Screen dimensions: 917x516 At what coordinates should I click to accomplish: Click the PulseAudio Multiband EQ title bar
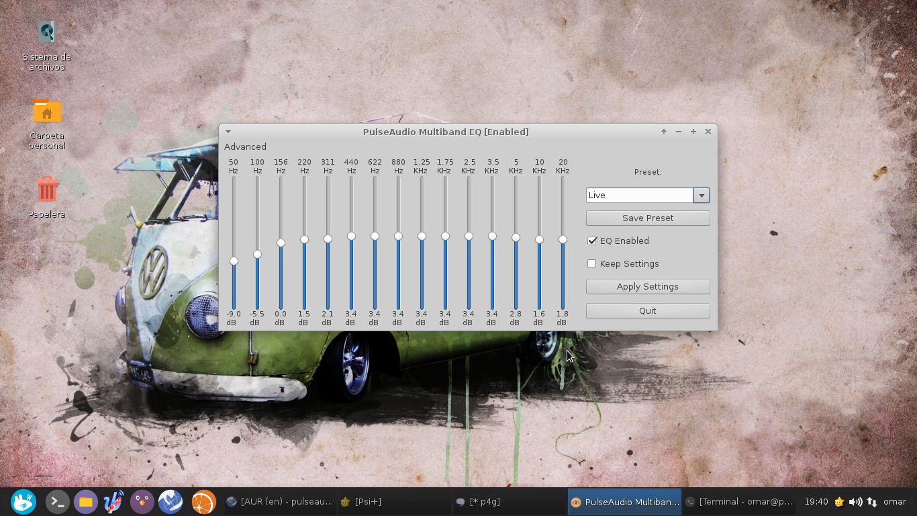[446, 132]
